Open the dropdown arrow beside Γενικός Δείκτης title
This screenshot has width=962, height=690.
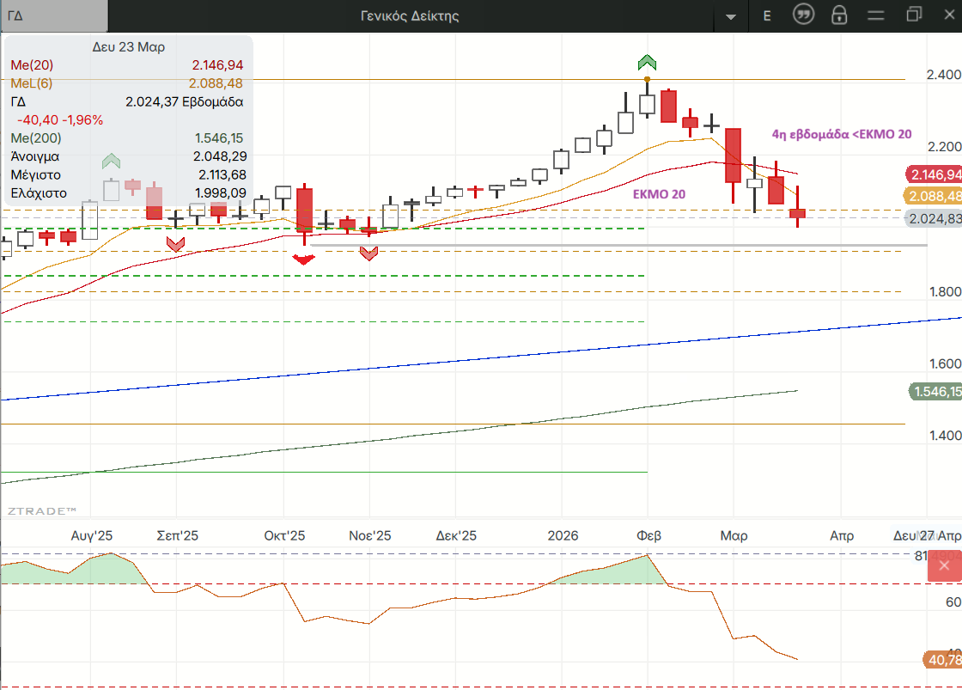731,16
